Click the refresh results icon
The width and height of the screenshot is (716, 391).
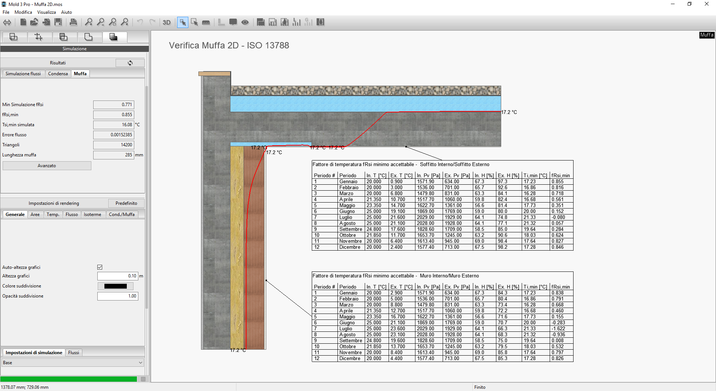(130, 63)
